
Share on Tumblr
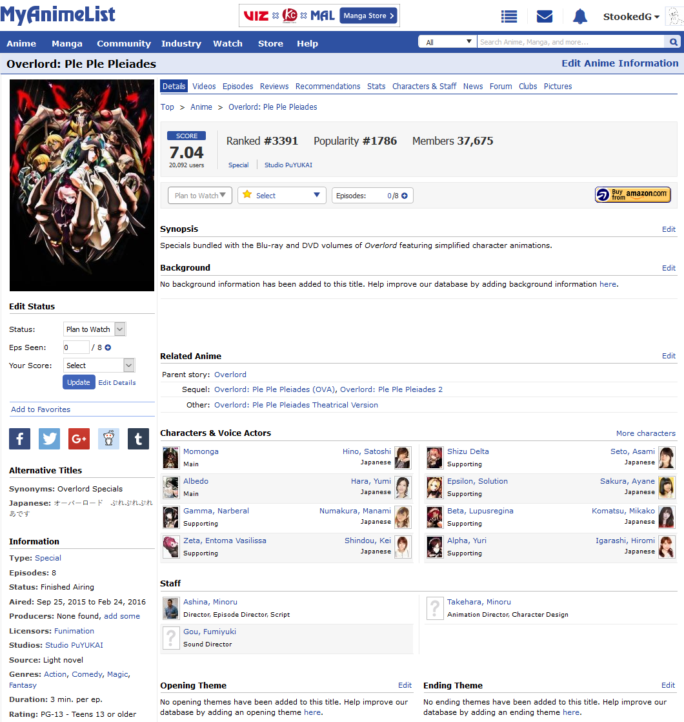tap(138, 438)
